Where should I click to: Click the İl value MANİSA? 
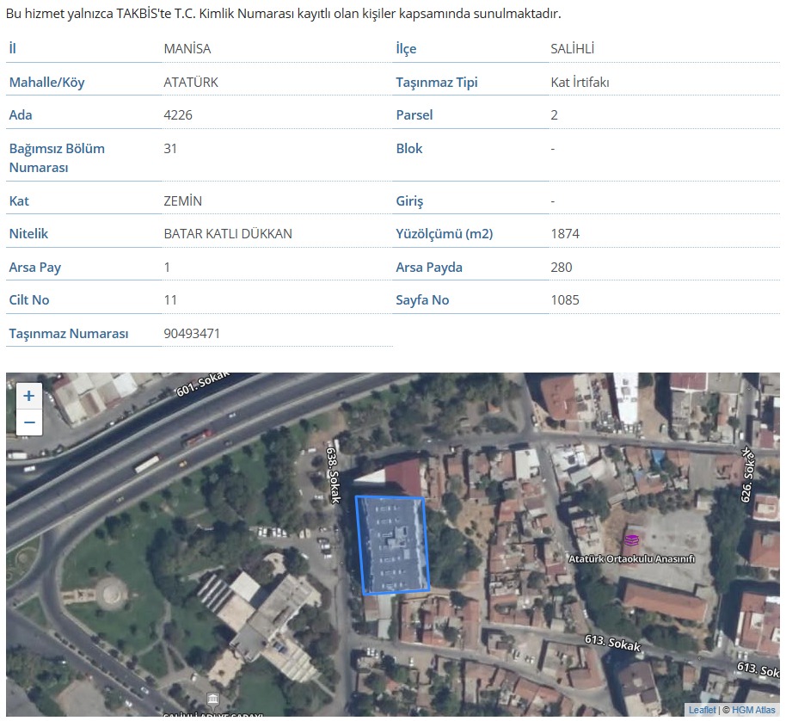(x=187, y=48)
